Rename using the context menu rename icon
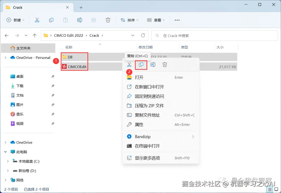The width and height of the screenshot is (281, 193). (153, 65)
